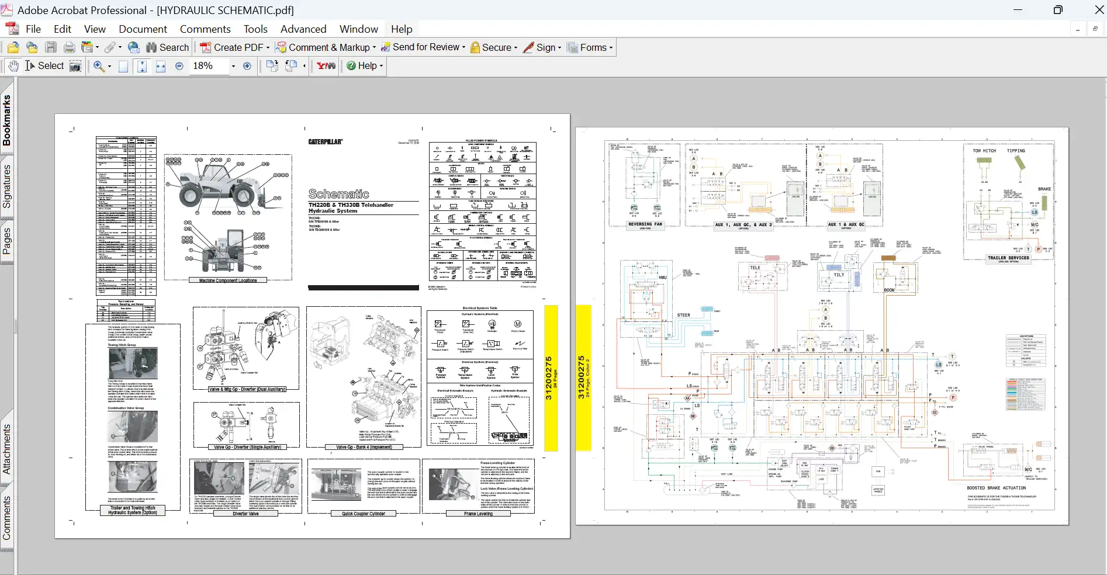Open the View menu
The height and width of the screenshot is (575, 1107).
[x=95, y=29]
